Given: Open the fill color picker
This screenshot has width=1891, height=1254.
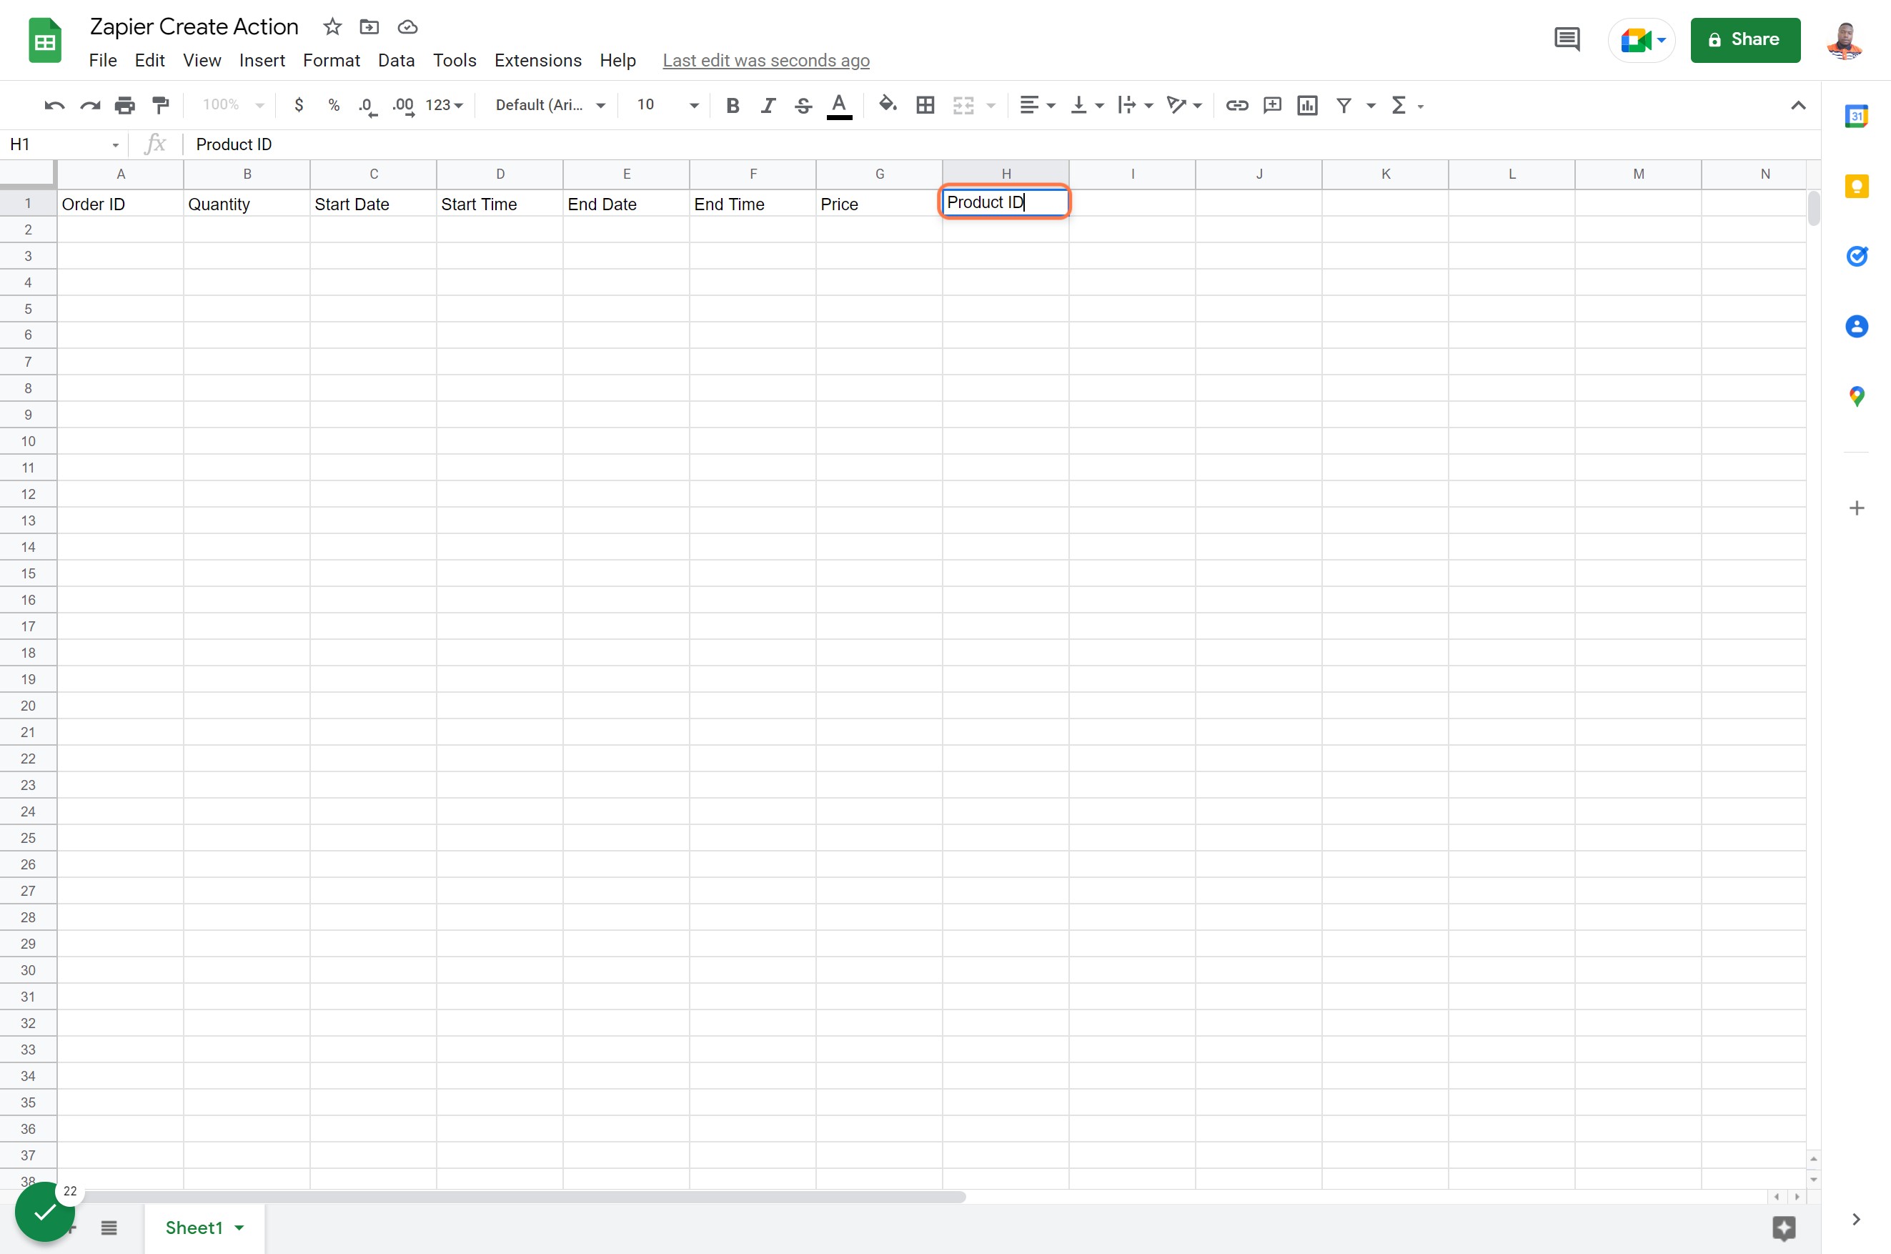Looking at the screenshot, I should pos(887,105).
